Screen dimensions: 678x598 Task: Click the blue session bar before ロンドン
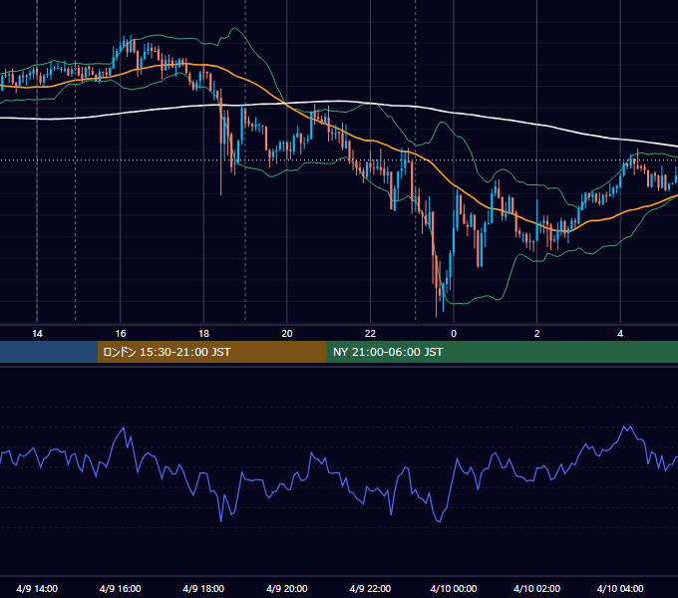pyautogui.click(x=49, y=352)
